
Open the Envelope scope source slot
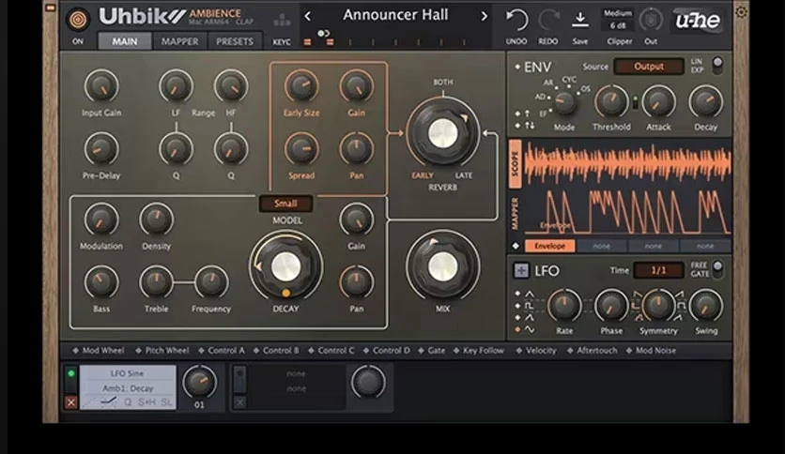[549, 246]
